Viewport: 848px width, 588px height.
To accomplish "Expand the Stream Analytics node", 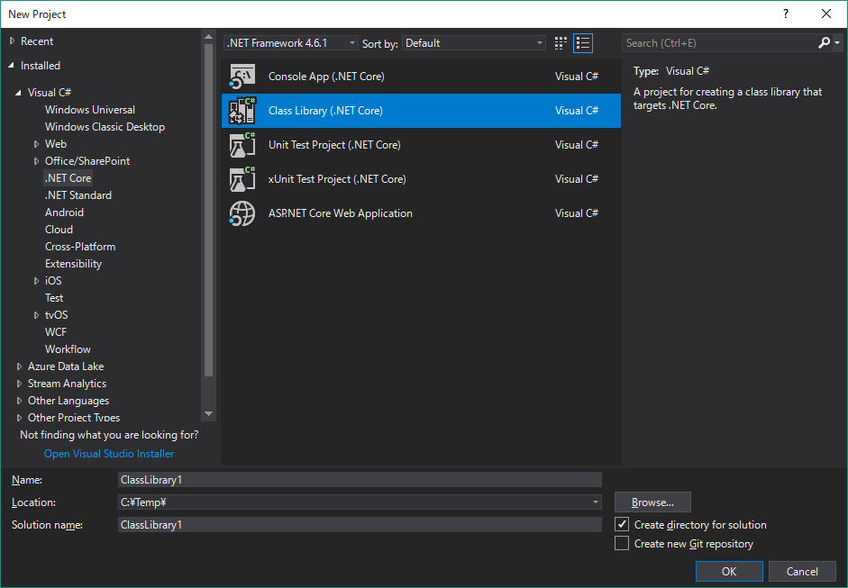I will tap(19, 384).
